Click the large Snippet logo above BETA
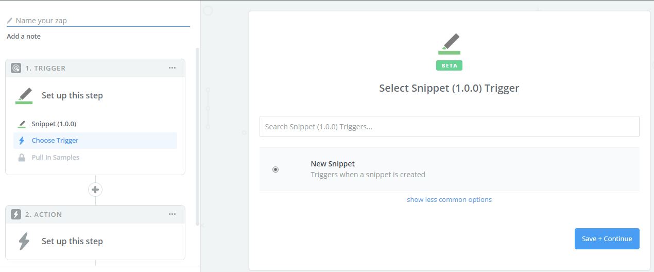The height and width of the screenshot is (272, 654). pyautogui.click(x=449, y=44)
